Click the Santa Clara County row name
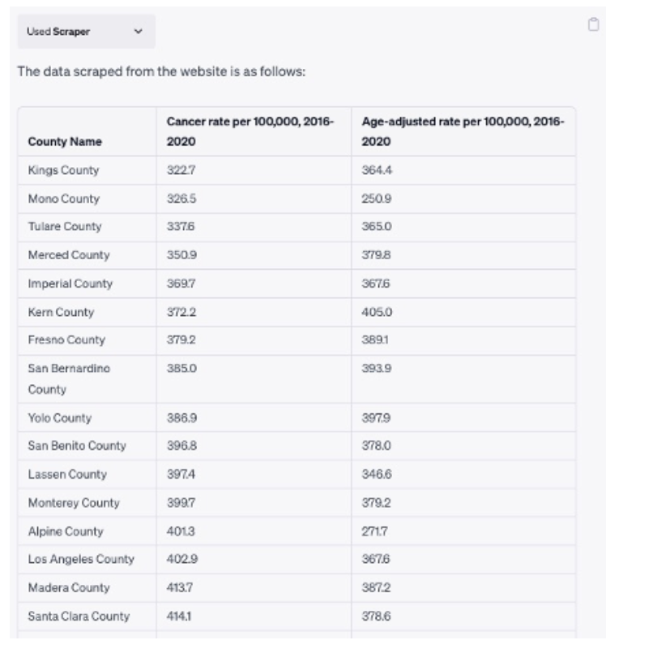653x653 pixels. [78, 617]
